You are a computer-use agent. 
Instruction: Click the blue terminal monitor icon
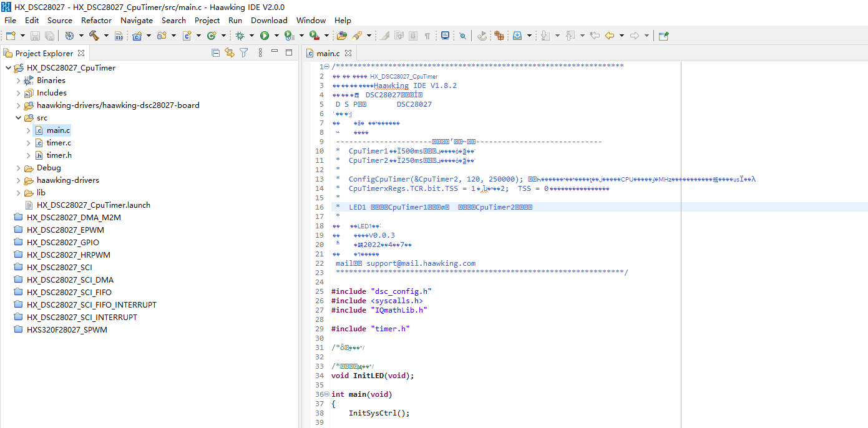click(x=445, y=36)
